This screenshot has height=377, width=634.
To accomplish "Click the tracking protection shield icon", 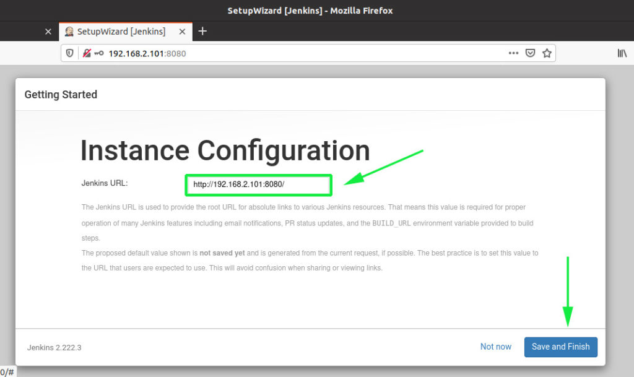I will [69, 53].
